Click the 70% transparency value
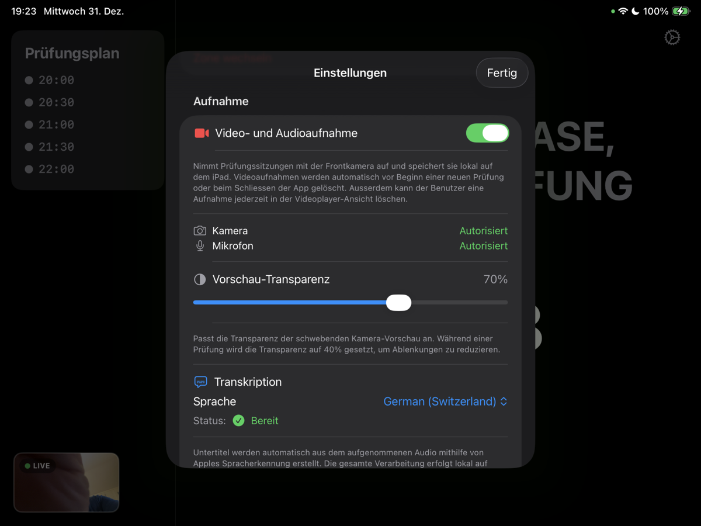701x526 pixels. (495, 279)
